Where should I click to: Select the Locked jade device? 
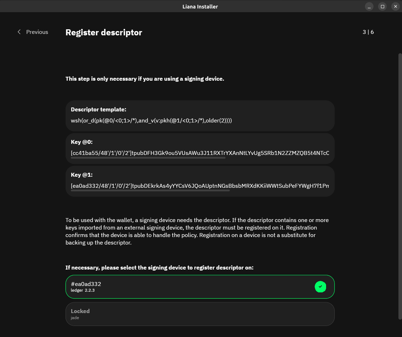pos(200,314)
